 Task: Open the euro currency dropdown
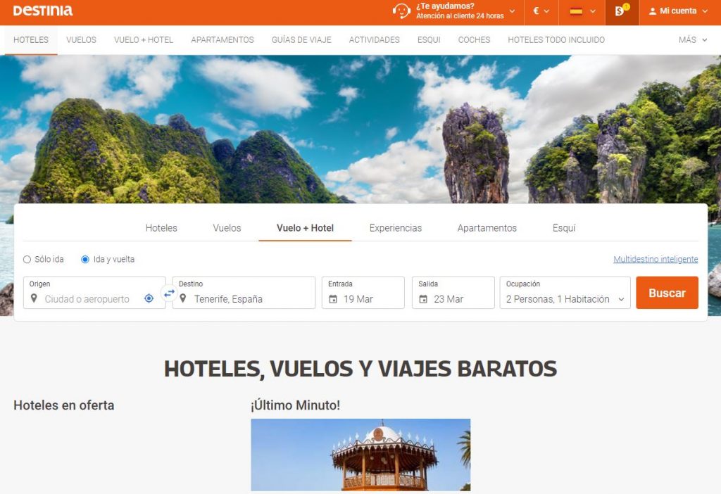pos(541,11)
